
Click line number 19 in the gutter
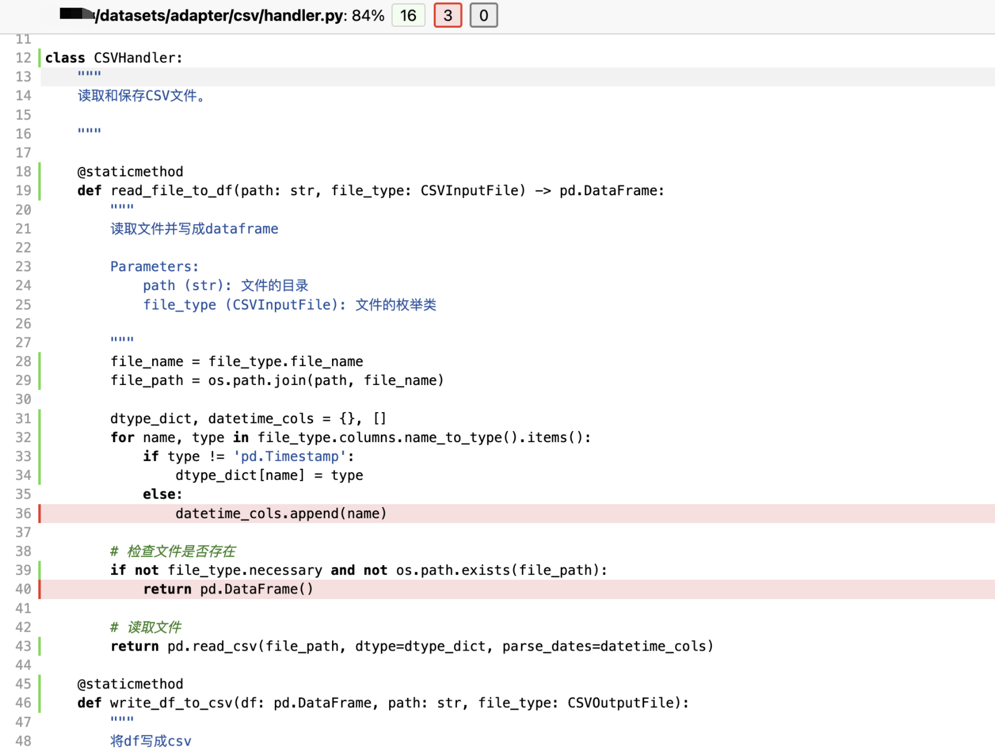point(23,191)
